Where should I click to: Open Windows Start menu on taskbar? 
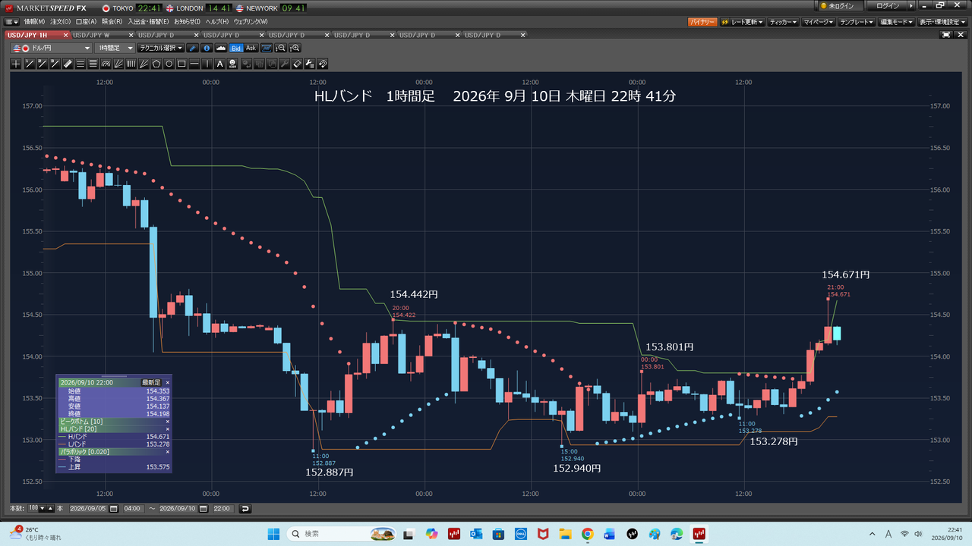273,534
